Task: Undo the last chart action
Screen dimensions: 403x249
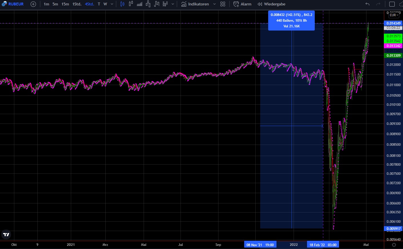Action: tap(367, 4)
